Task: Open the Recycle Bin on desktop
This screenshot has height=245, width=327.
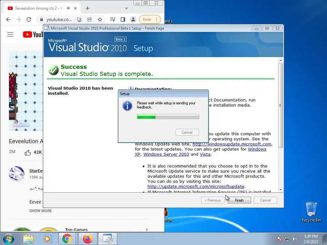Action: [x=311, y=212]
